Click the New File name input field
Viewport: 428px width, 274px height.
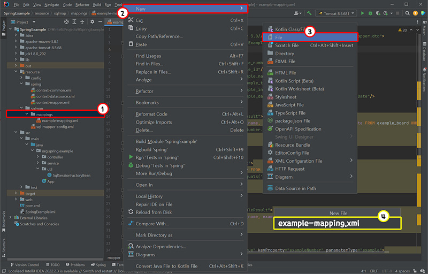click(x=338, y=223)
